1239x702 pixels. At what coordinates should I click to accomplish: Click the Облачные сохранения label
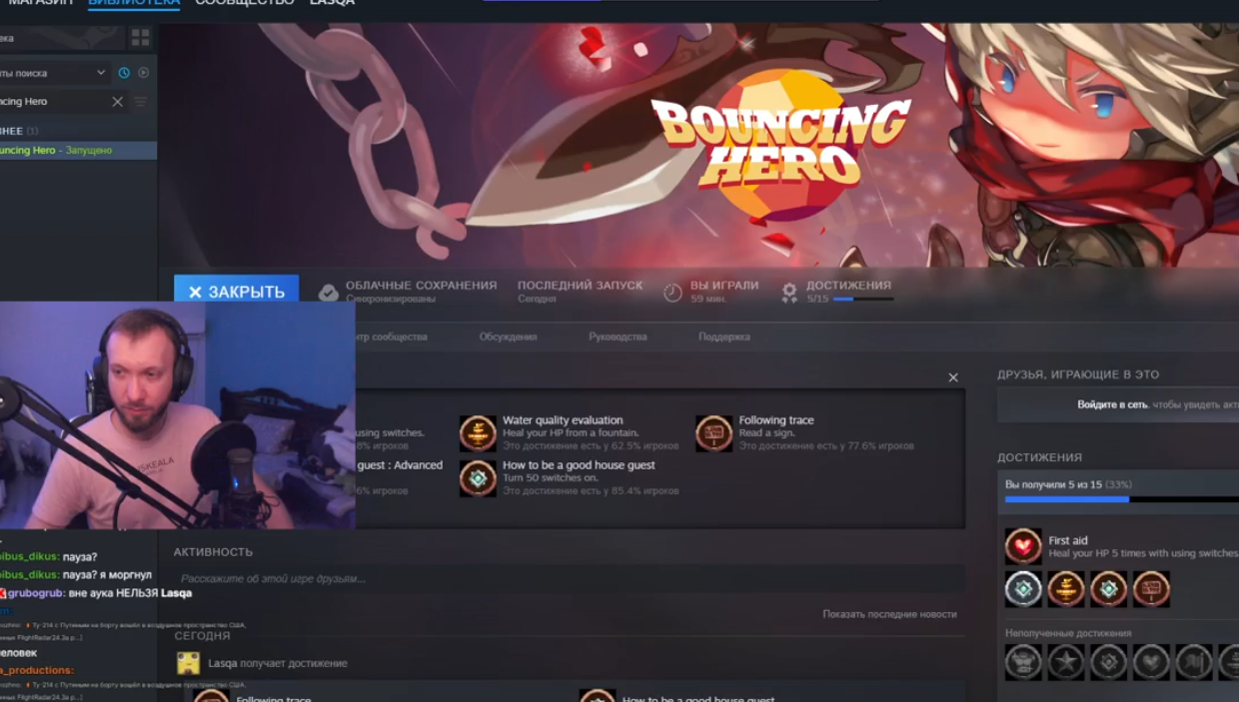pos(421,286)
